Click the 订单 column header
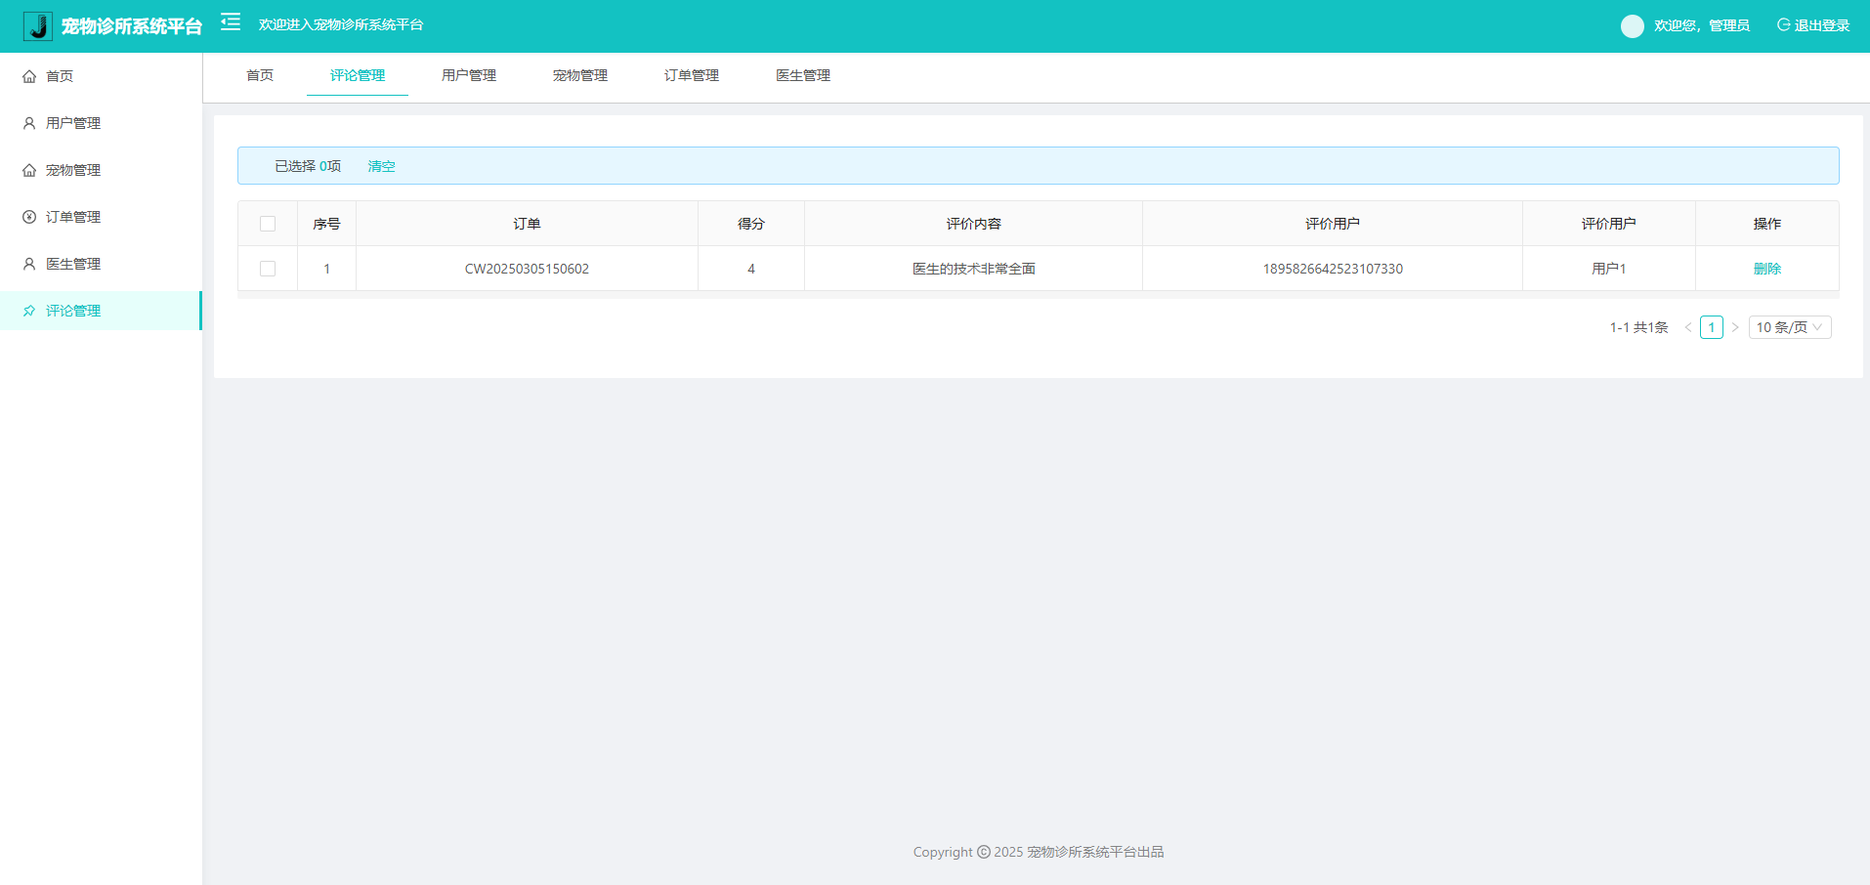Viewport: 1870px width, 885px height. [x=527, y=224]
